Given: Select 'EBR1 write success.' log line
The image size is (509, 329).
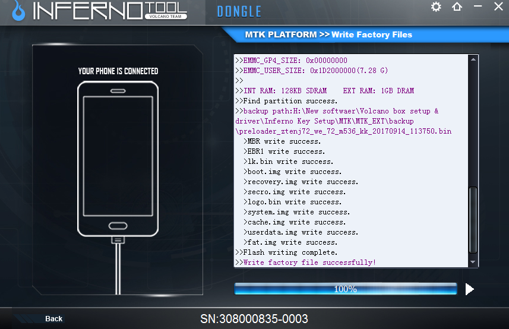Looking at the screenshot, I should [x=284, y=152].
